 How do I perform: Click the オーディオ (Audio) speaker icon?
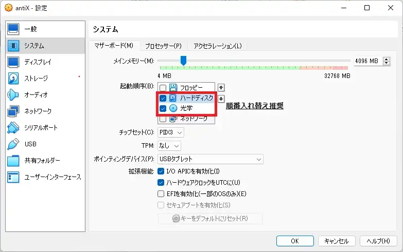pyautogui.click(x=13, y=95)
